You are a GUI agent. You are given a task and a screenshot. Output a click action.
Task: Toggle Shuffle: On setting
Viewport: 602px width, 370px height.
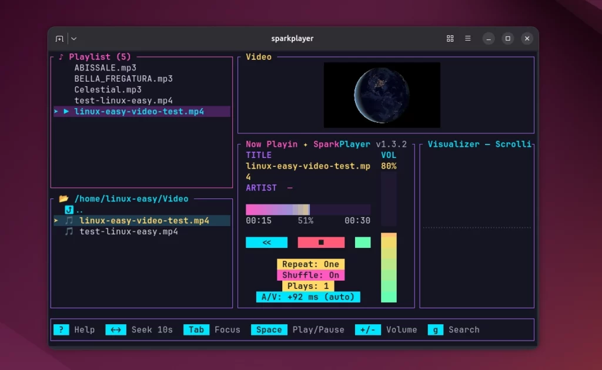(310, 275)
